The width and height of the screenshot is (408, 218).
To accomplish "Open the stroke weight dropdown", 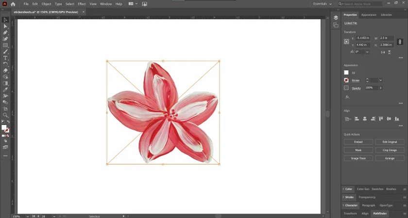I will [x=381, y=80].
